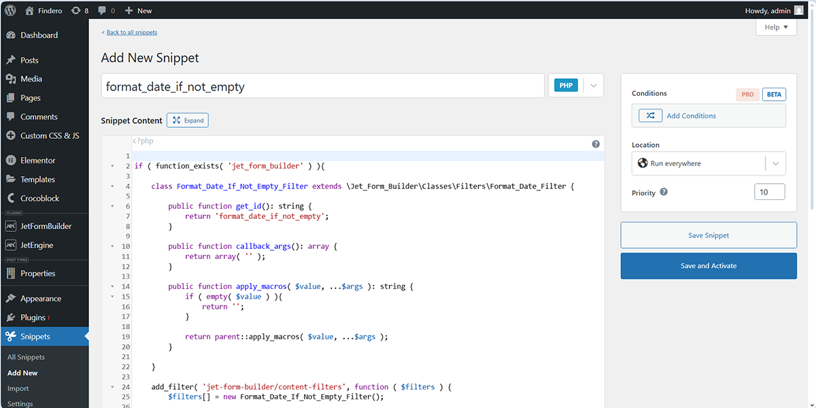
Task: Click the editor help question mark icon
Action: click(596, 144)
